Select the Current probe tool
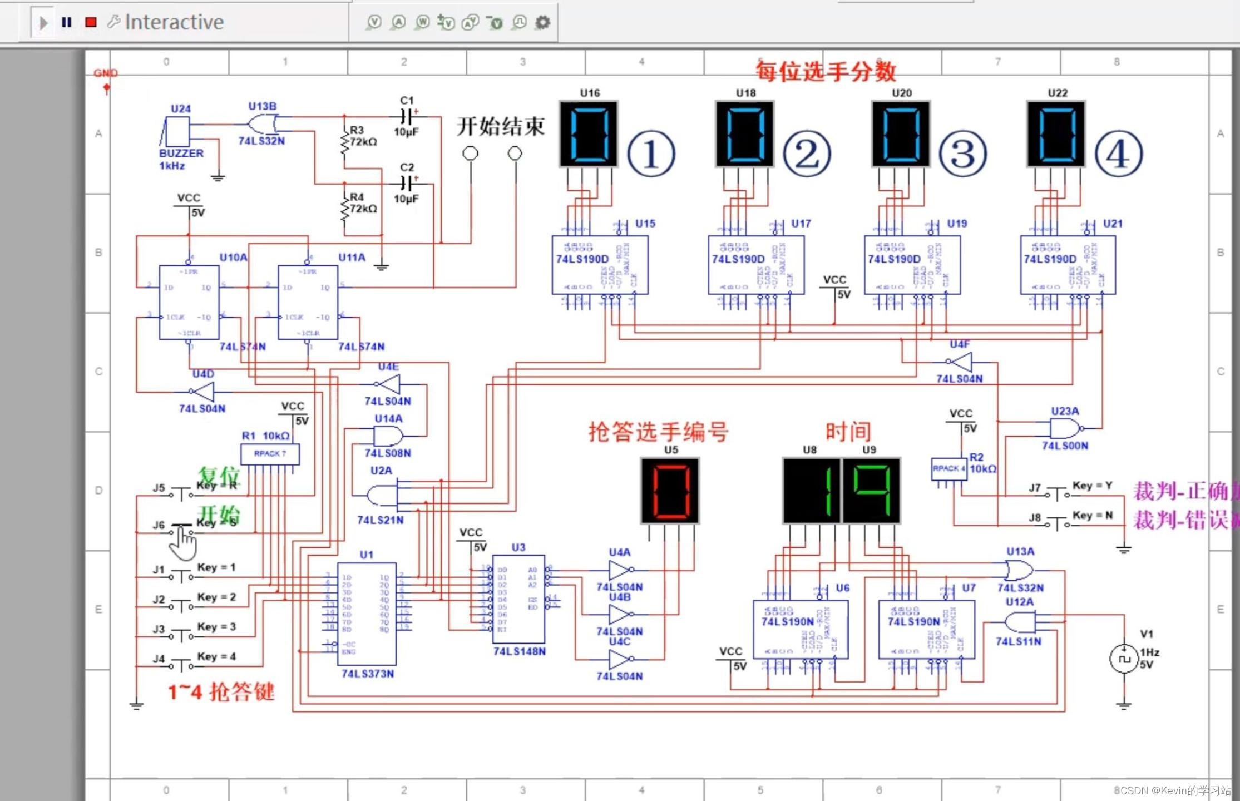 coord(398,22)
